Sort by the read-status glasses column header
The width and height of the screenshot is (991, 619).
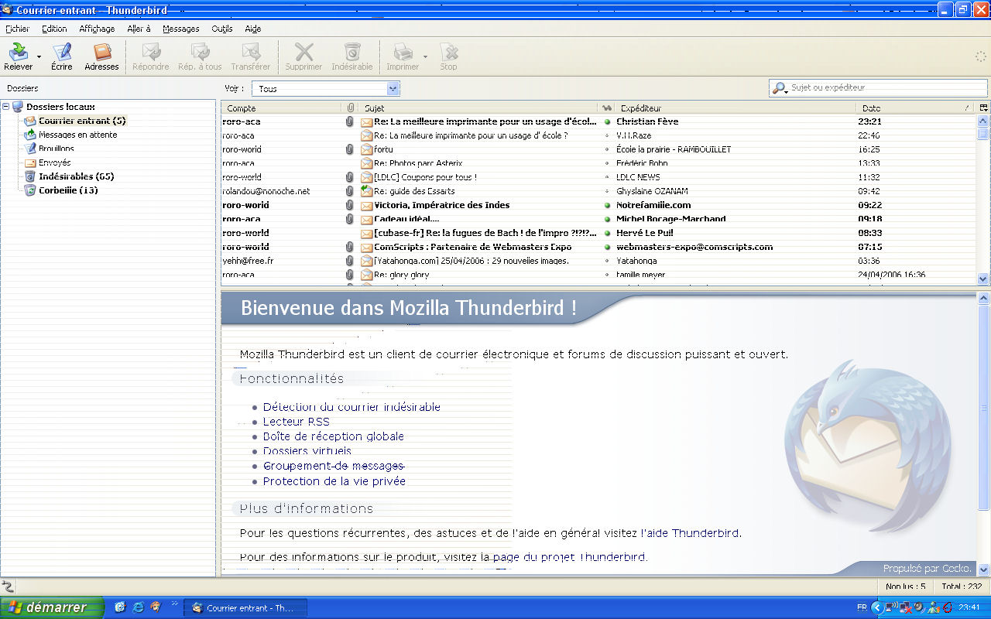pos(607,108)
